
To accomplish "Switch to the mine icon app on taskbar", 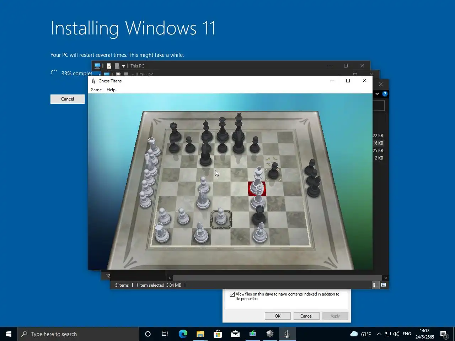I will point(270,334).
